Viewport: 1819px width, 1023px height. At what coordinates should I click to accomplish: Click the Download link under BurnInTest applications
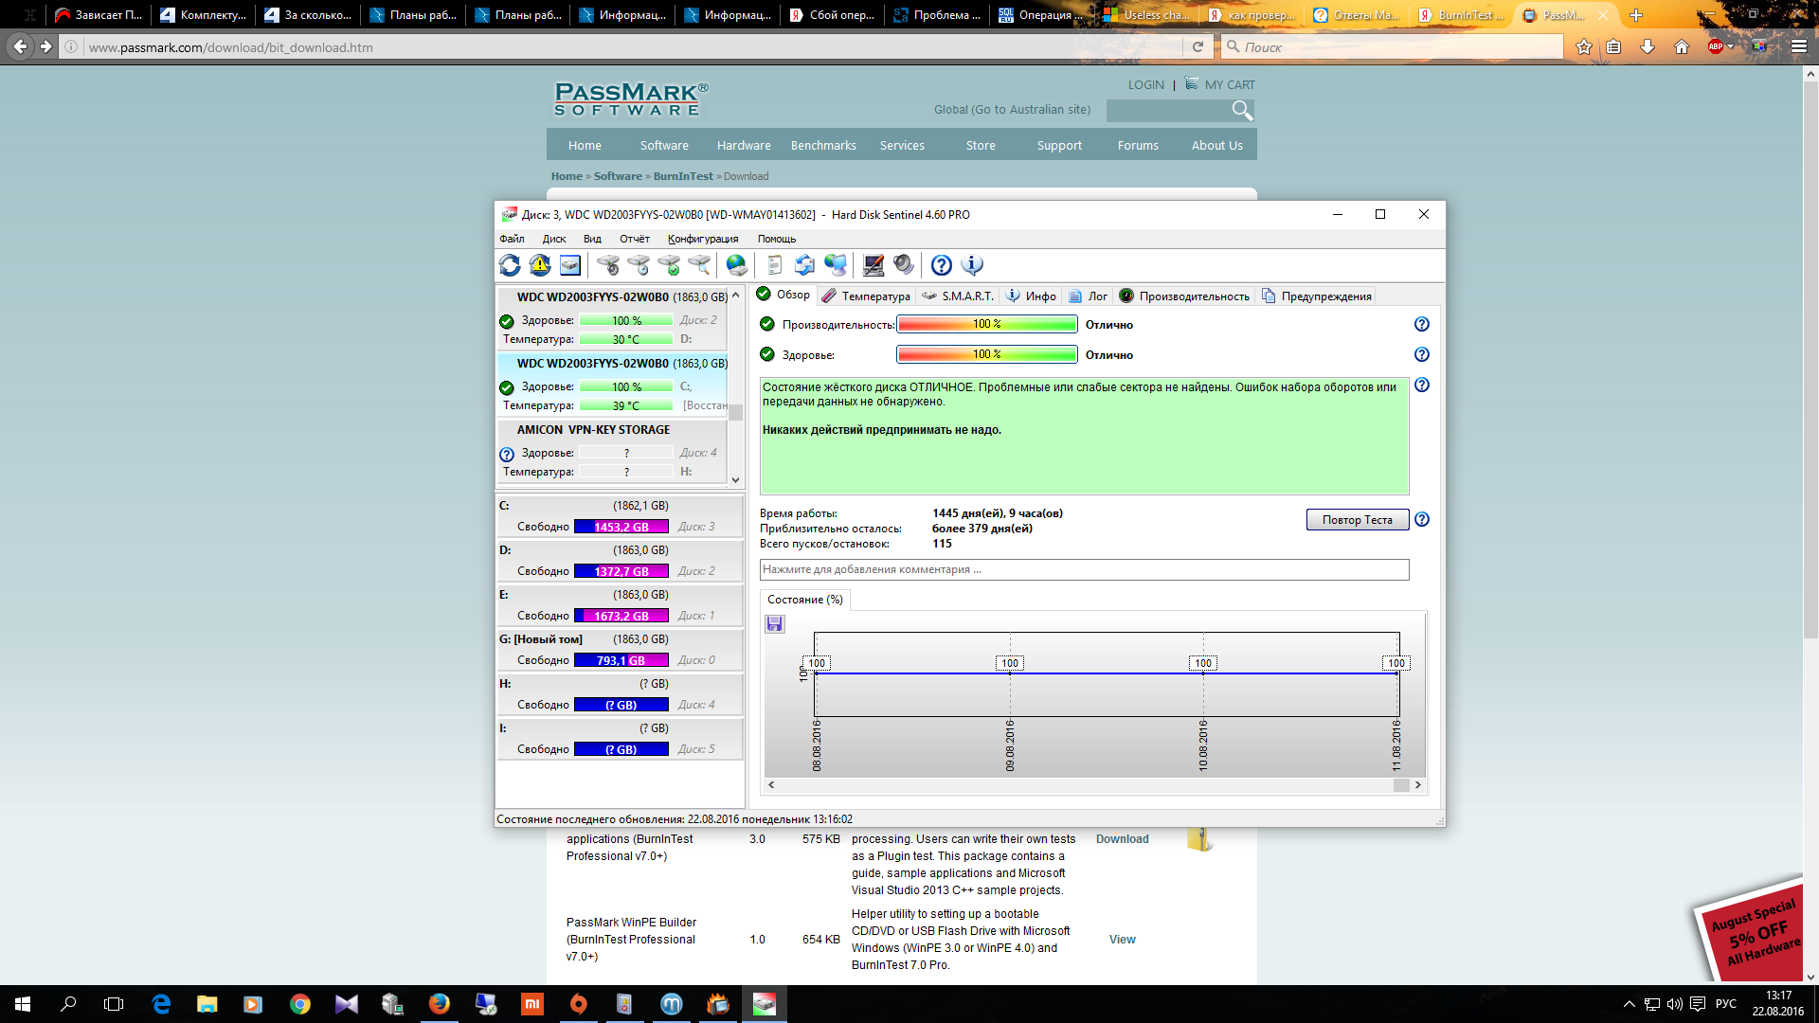click(x=1122, y=839)
